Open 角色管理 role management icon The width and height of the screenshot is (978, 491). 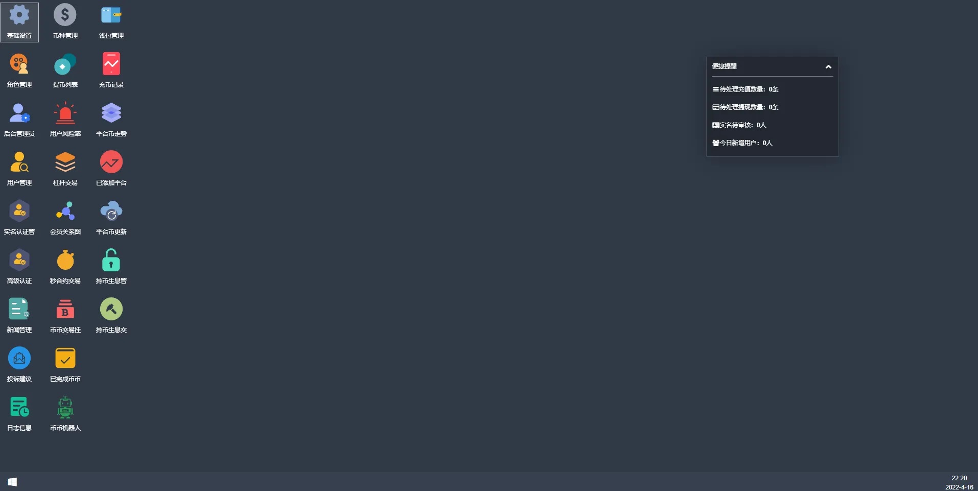tap(19, 64)
